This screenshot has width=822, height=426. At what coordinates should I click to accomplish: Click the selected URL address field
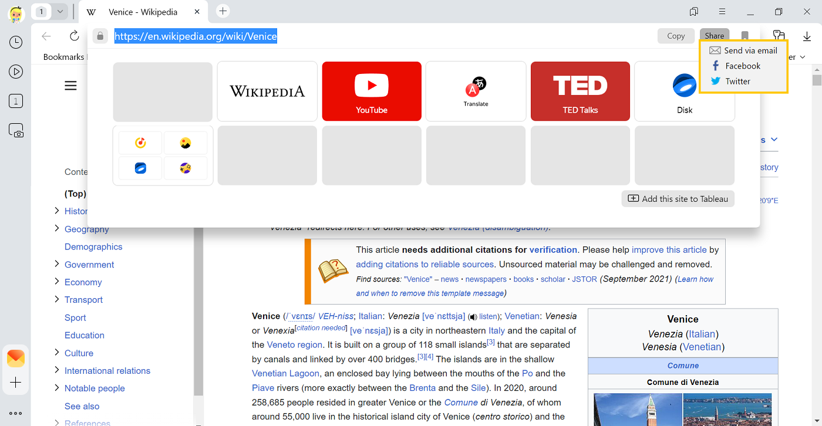196,36
